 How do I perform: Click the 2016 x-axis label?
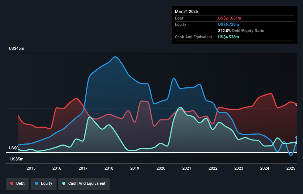tap(57, 168)
